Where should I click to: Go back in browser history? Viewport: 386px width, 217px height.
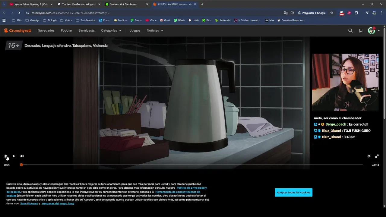4,13
